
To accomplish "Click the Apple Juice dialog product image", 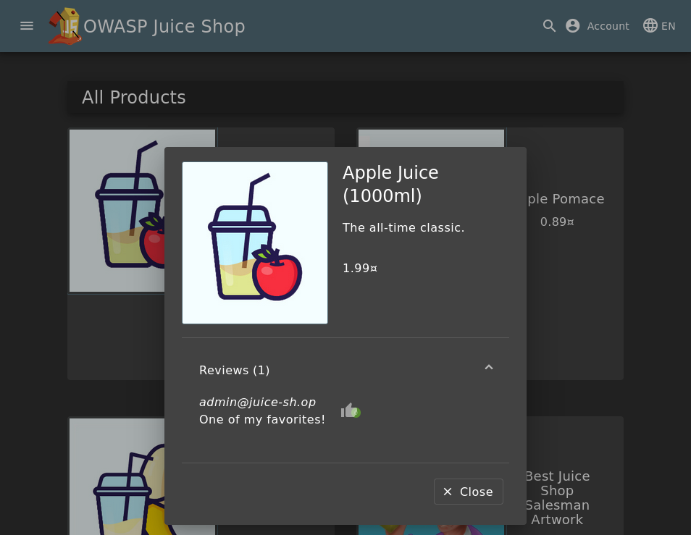I will 255,243.
